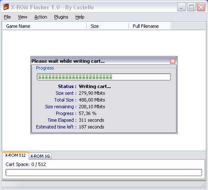Open the Action menu
The width and height of the screenshot is (208, 190).
tap(41, 17)
